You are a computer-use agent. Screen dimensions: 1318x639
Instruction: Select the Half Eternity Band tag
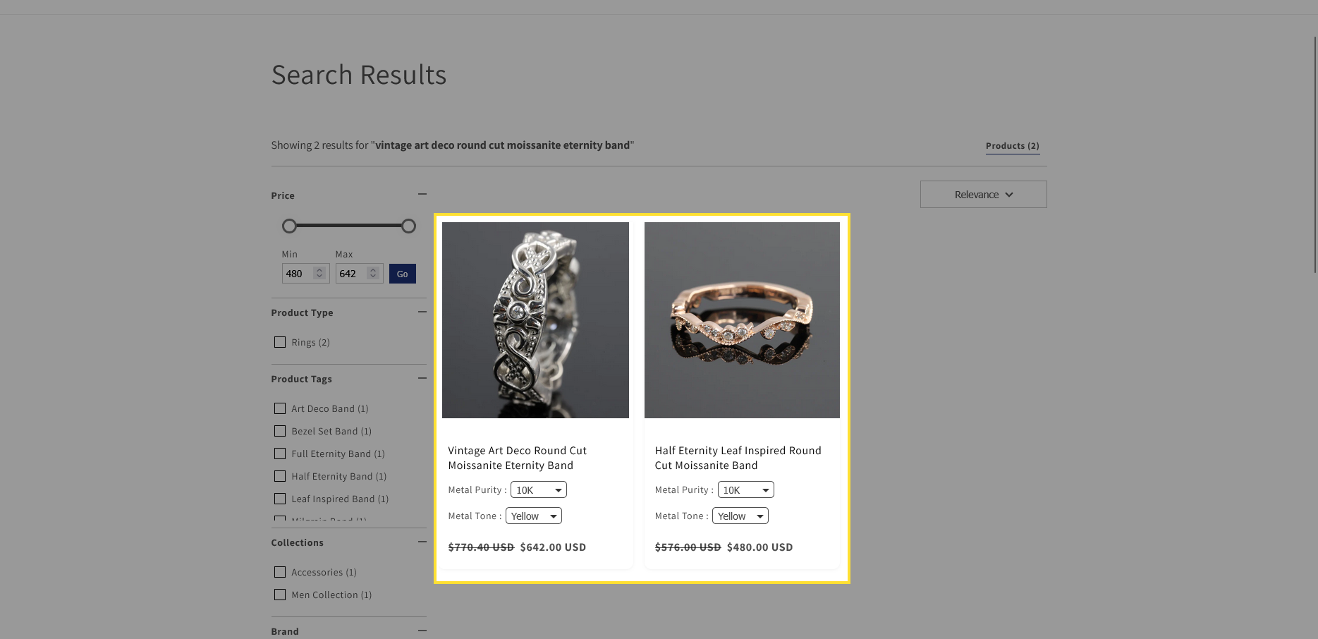click(x=280, y=476)
